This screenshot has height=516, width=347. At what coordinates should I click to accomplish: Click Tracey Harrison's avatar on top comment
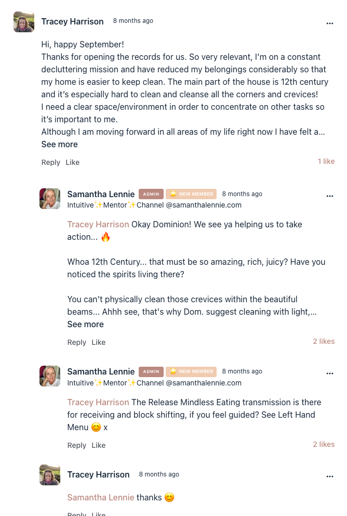24,22
